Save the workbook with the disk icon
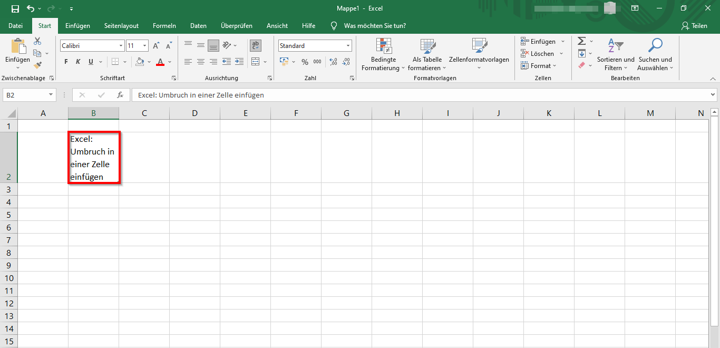Screen dimensions: 720x348 pyautogui.click(x=15, y=8)
